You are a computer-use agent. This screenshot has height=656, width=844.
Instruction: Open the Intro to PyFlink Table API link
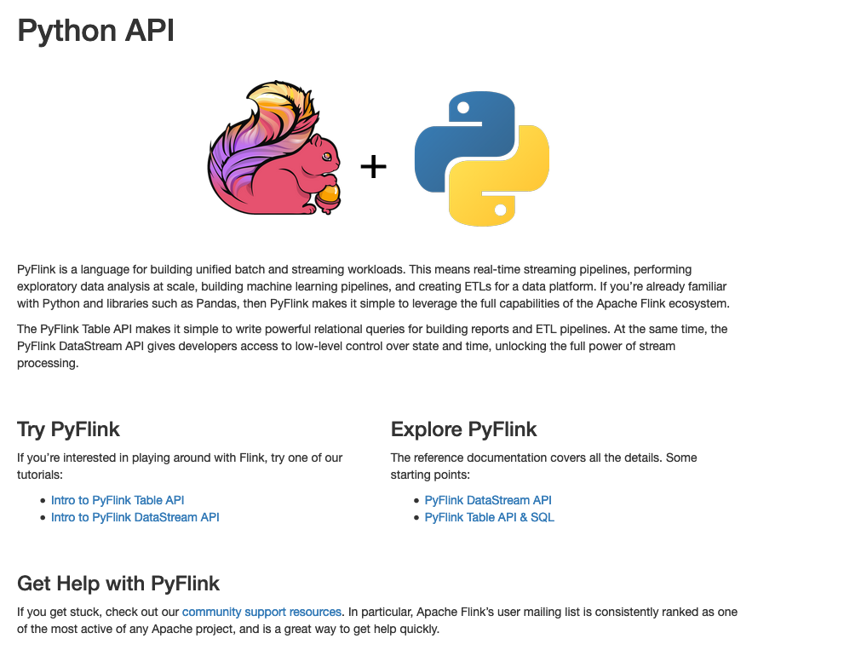click(118, 500)
